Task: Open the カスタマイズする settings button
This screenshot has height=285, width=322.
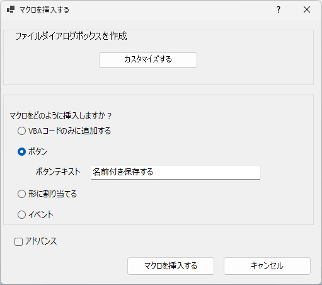Action: [x=148, y=60]
